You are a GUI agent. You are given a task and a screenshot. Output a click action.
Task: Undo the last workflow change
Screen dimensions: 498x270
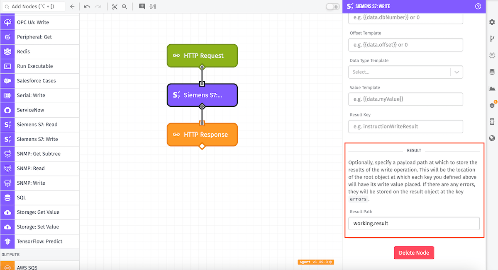(87, 7)
